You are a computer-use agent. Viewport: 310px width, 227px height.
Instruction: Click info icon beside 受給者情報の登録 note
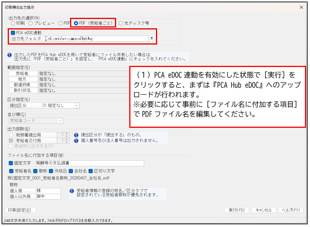pyautogui.click(x=72, y=191)
